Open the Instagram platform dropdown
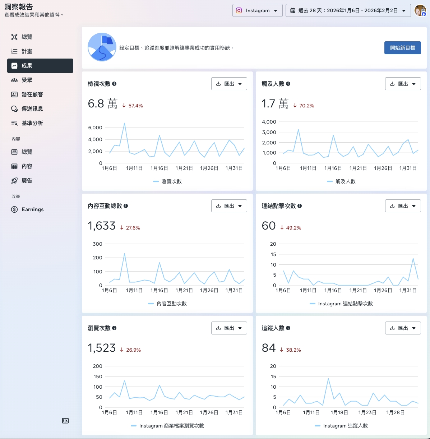430x439 pixels. coord(257,10)
